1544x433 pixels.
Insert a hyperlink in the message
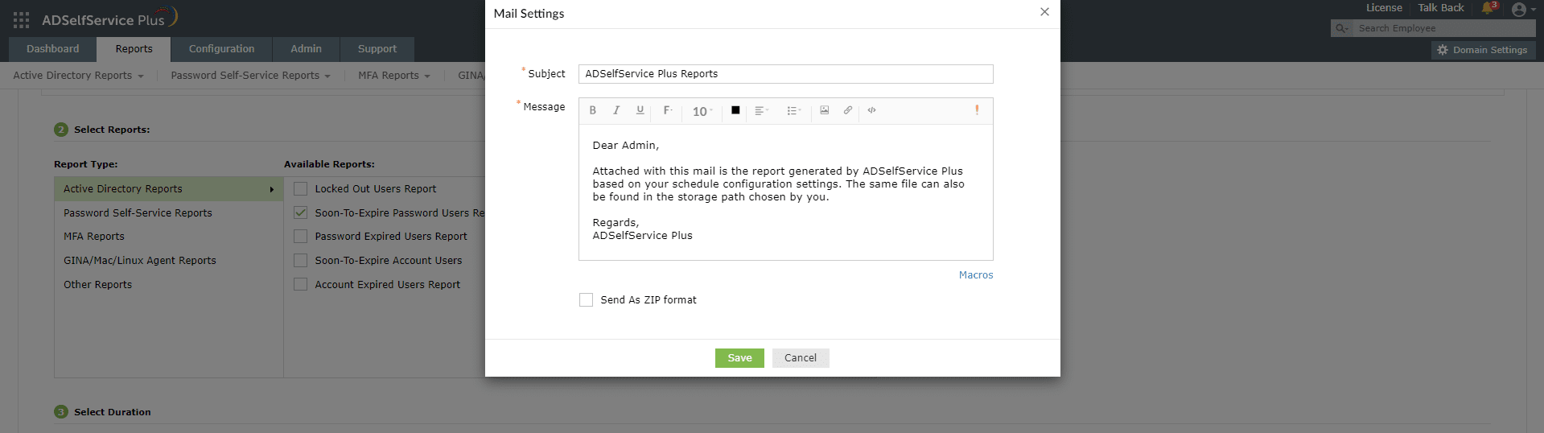pyautogui.click(x=847, y=111)
